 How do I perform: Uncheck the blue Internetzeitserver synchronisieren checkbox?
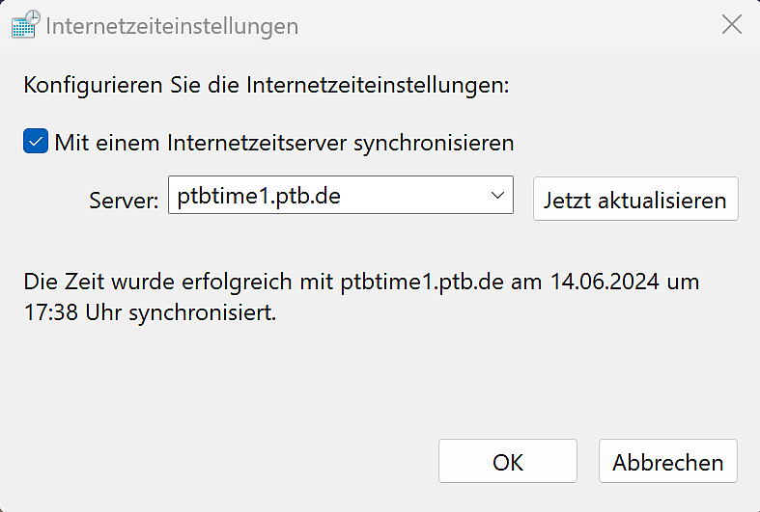(36, 141)
